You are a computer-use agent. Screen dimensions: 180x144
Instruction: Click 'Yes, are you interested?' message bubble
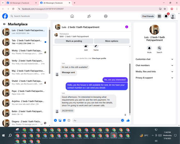(x=115, y=80)
